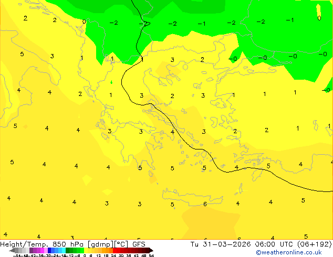Select the bright red legend swatch
Viewport: 333px width, 257px height.
pos(115,250)
